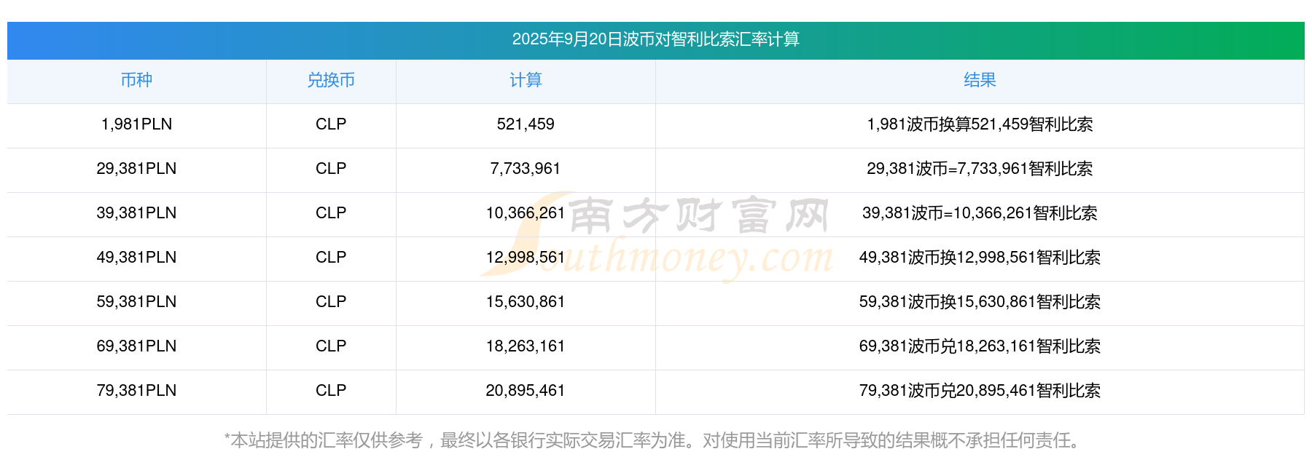Click the 29,381PLN currency cell
This screenshot has width=1312, height=473.
pyautogui.click(x=136, y=169)
